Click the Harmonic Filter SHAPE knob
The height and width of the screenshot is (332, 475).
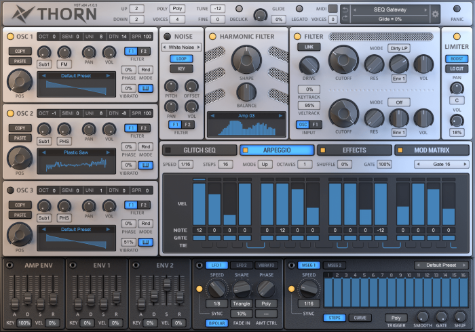(246, 60)
